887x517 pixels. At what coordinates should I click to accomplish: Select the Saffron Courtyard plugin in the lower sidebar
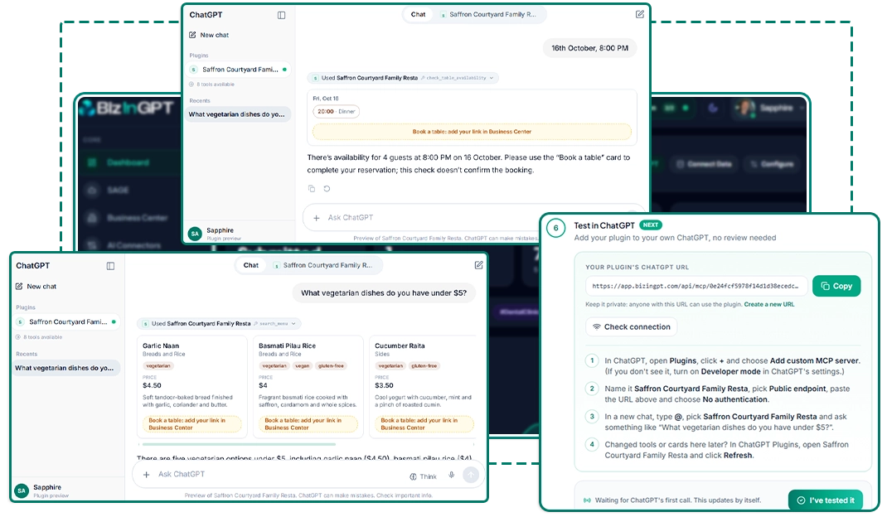pyautogui.click(x=65, y=321)
